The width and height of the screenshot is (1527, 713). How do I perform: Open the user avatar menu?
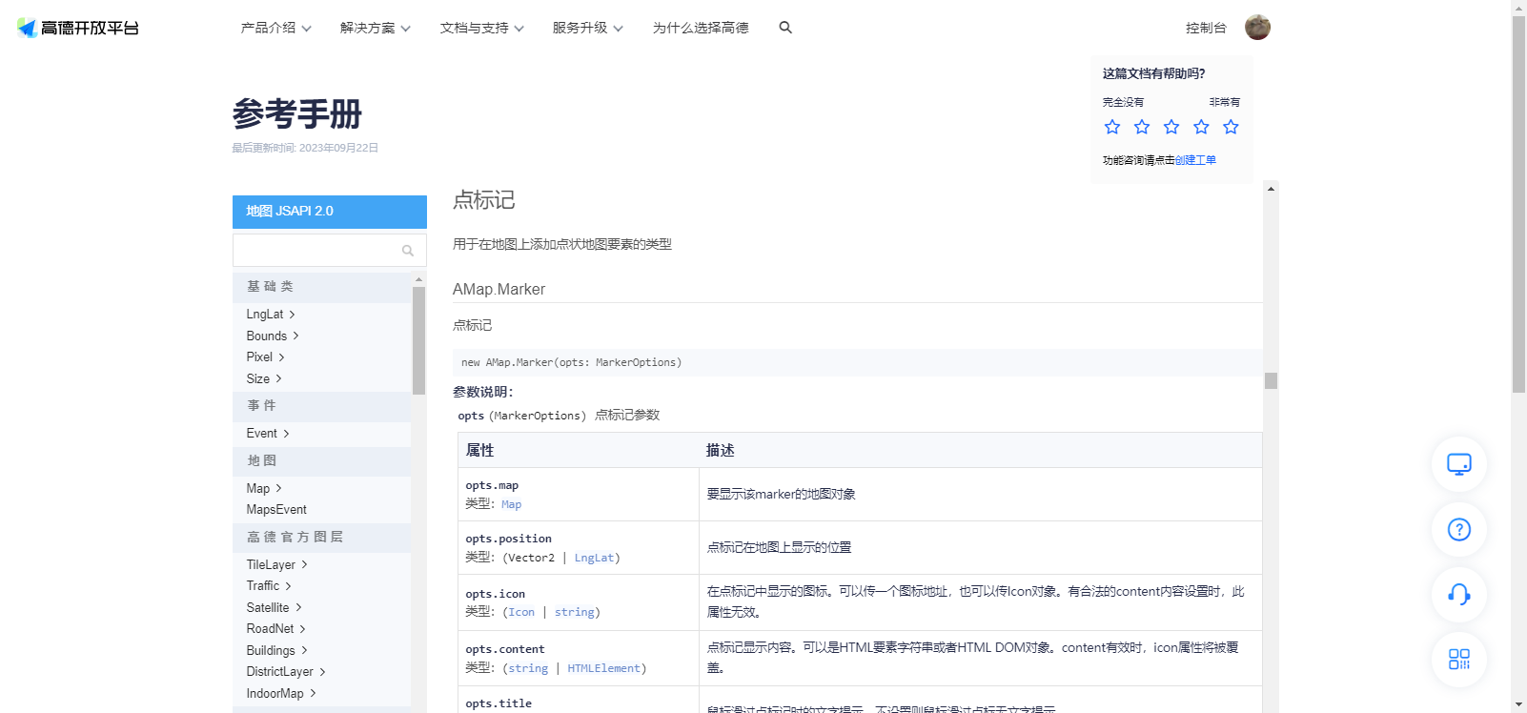click(x=1257, y=28)
